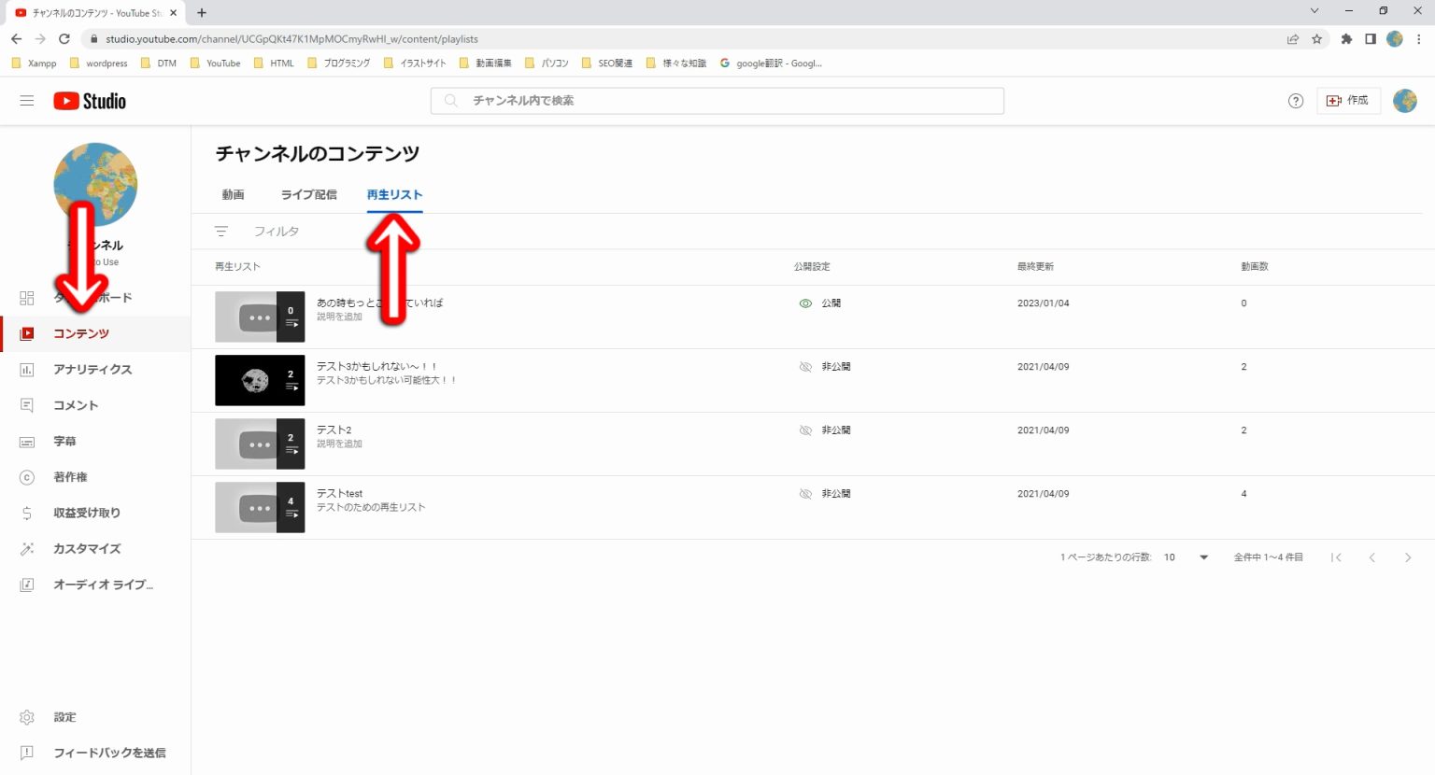The width and height of the screenshot is (1435, 775).
Task: Open the hamburger navigation menu
Action: [x=27, y=101]
